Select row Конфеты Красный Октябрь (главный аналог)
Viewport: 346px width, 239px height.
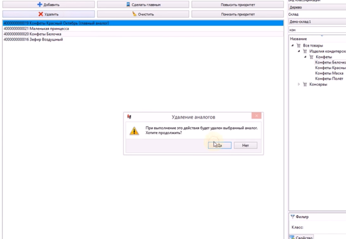click(x=143, y=23)
